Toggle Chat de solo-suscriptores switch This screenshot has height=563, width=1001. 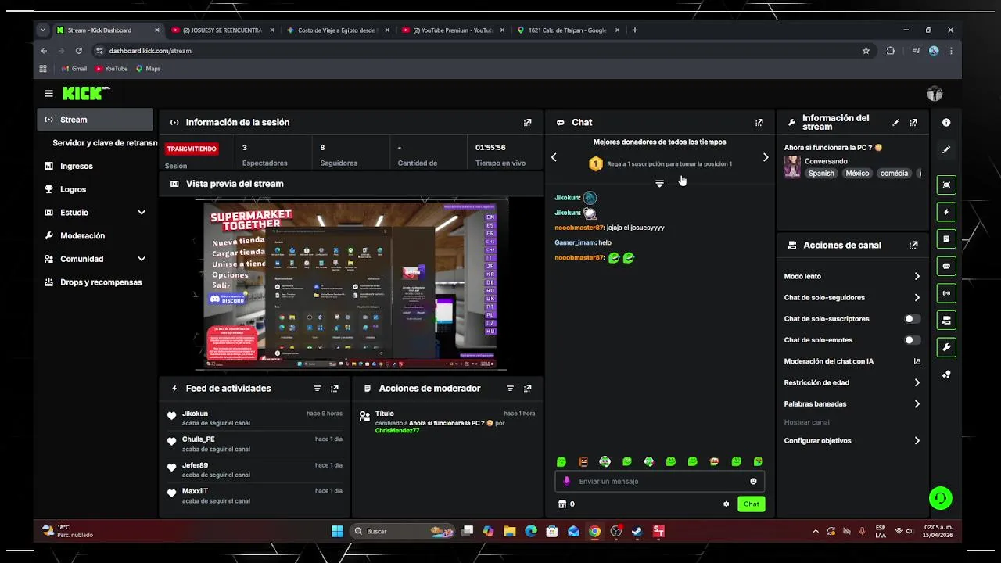[x=912, y=319]
